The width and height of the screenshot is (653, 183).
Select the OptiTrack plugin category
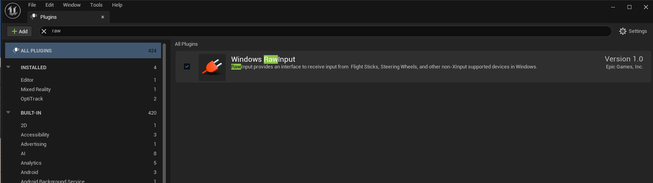32,99
